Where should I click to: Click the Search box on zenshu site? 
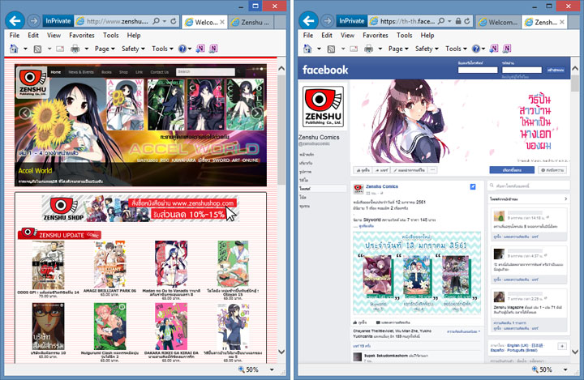coord(205,72)
